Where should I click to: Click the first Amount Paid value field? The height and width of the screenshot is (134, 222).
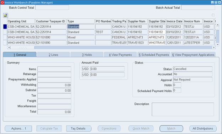click(107, 69)
